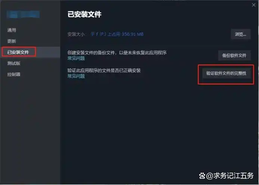This screenshot has width=259, height=185.
Task: Click 验证软件文件的完整性 button
Action: point(226,73)
